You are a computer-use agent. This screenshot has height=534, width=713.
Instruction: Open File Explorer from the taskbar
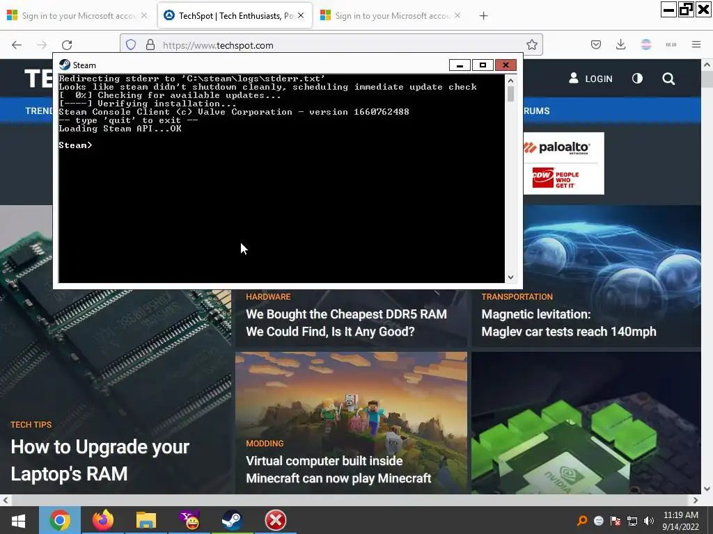(x=146, y=520)
